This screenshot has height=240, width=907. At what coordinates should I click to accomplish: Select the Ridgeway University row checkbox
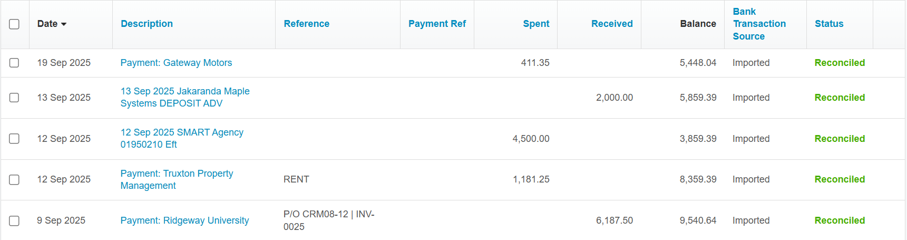tap(14, 220)
